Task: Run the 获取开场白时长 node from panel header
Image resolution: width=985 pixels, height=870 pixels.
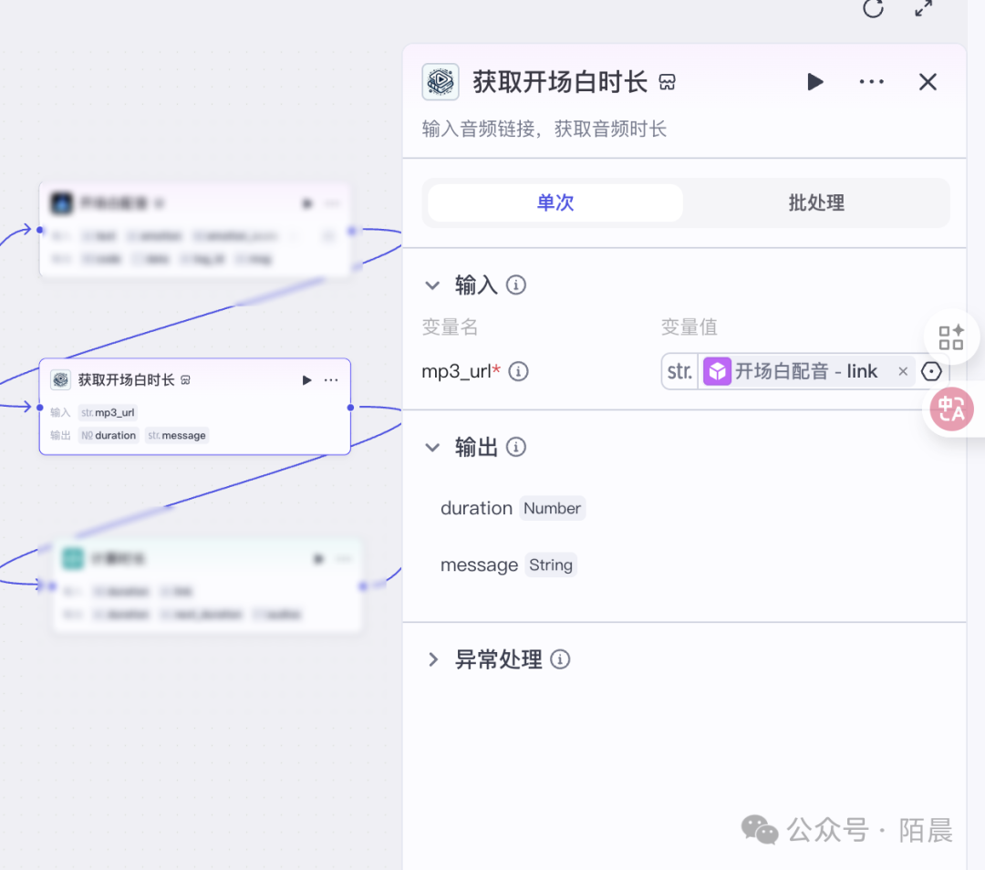Action: pyautogui.click(x=814, y=82)
